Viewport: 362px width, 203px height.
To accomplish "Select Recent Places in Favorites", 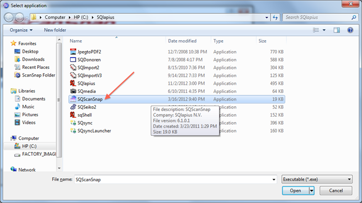I will [36, 67].
